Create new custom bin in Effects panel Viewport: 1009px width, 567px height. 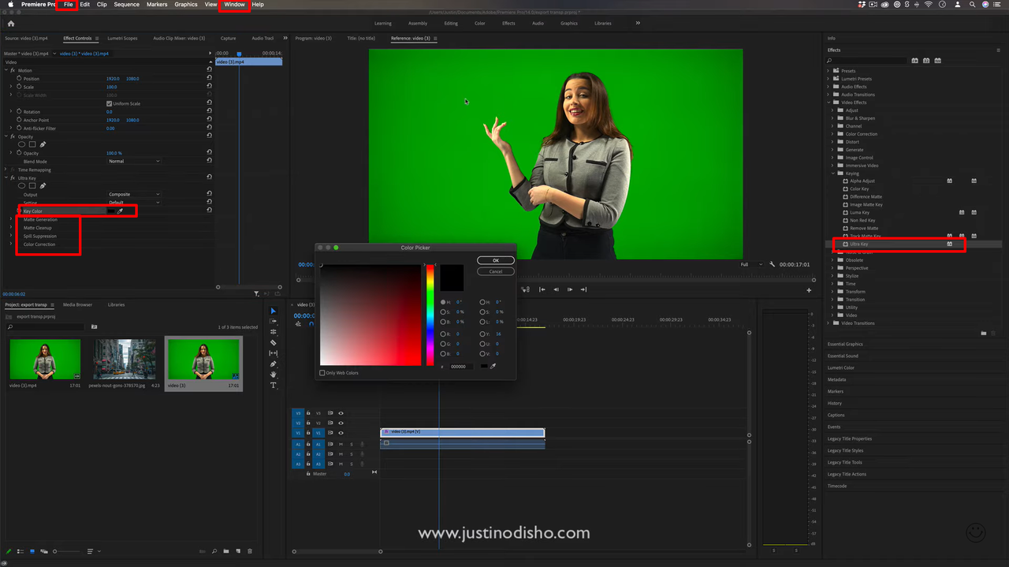[983, 333]
